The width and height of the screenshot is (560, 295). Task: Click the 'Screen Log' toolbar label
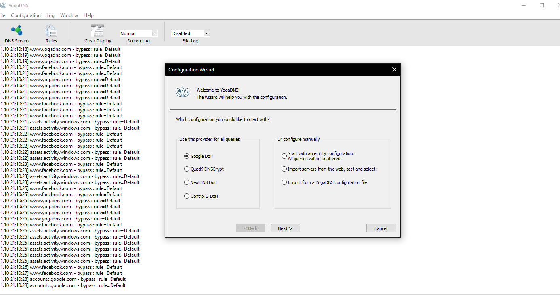[139, 41]
